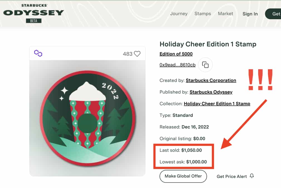Go to the Market page
The image size is (281, 188).
[x=226, y=14]
